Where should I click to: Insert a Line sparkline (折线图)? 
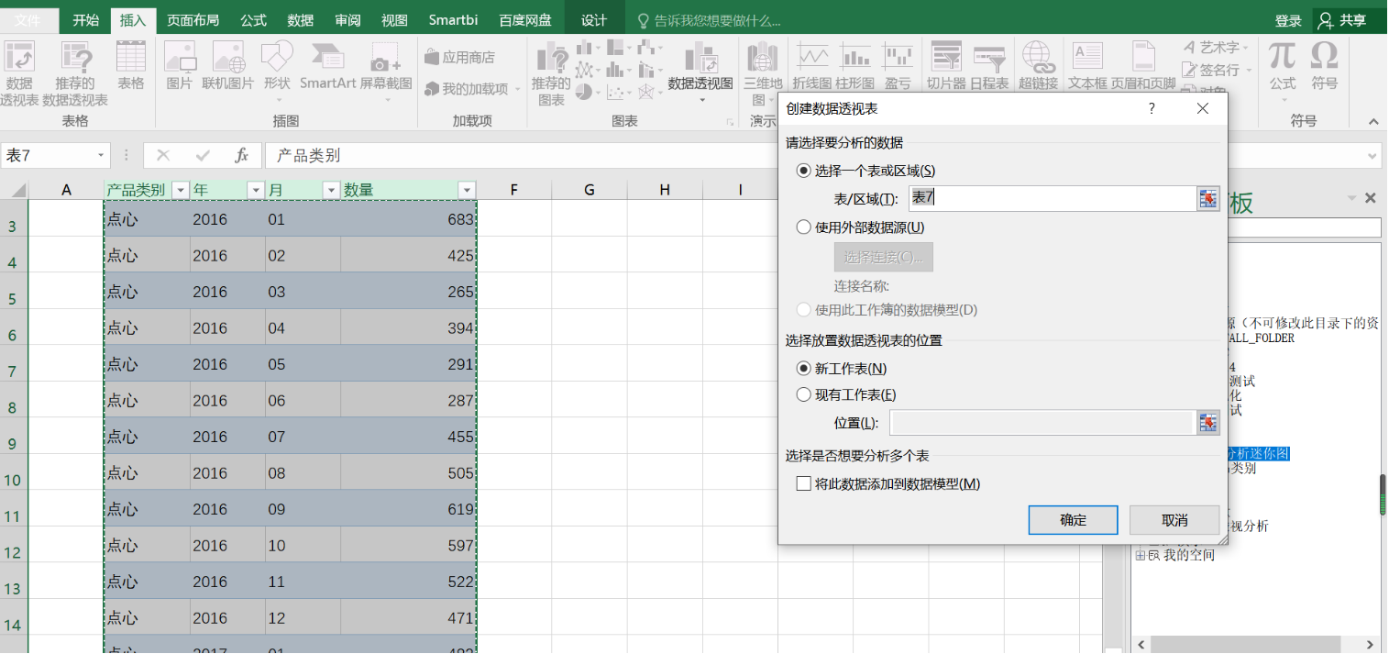(812, 66)
